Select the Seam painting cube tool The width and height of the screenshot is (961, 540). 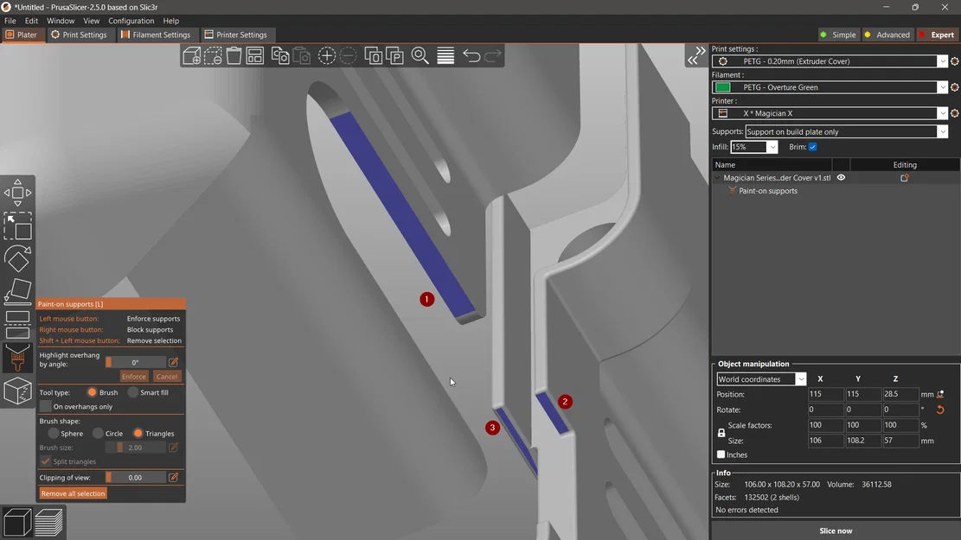(x=18, y=391)
